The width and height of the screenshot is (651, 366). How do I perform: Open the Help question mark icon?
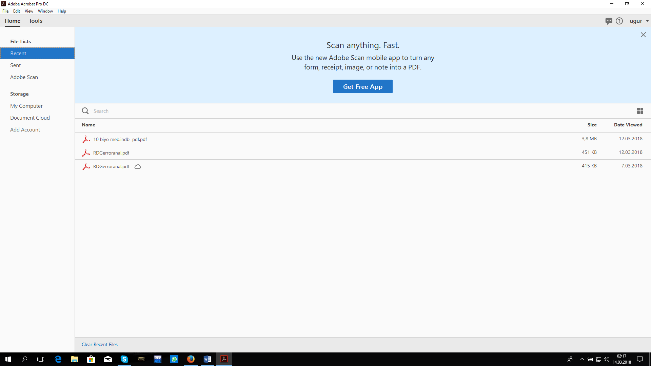point(619,21)
